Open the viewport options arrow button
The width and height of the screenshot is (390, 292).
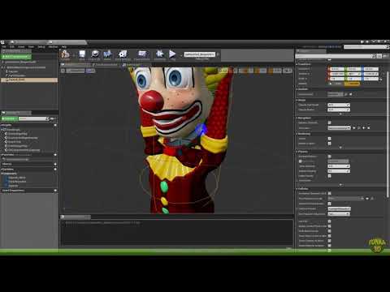click(63, 71)
